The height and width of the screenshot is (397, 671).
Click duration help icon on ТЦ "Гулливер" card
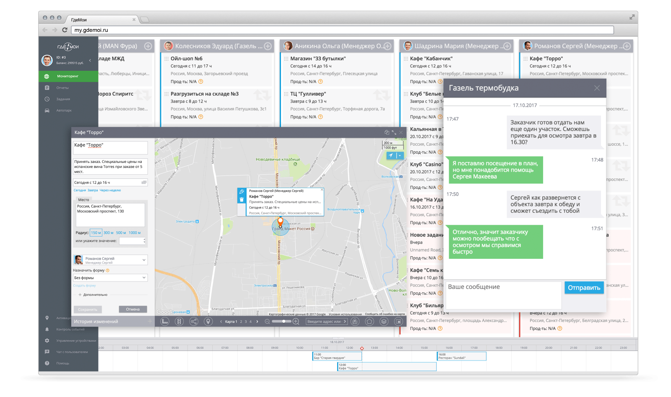click(x=320, y=117)
